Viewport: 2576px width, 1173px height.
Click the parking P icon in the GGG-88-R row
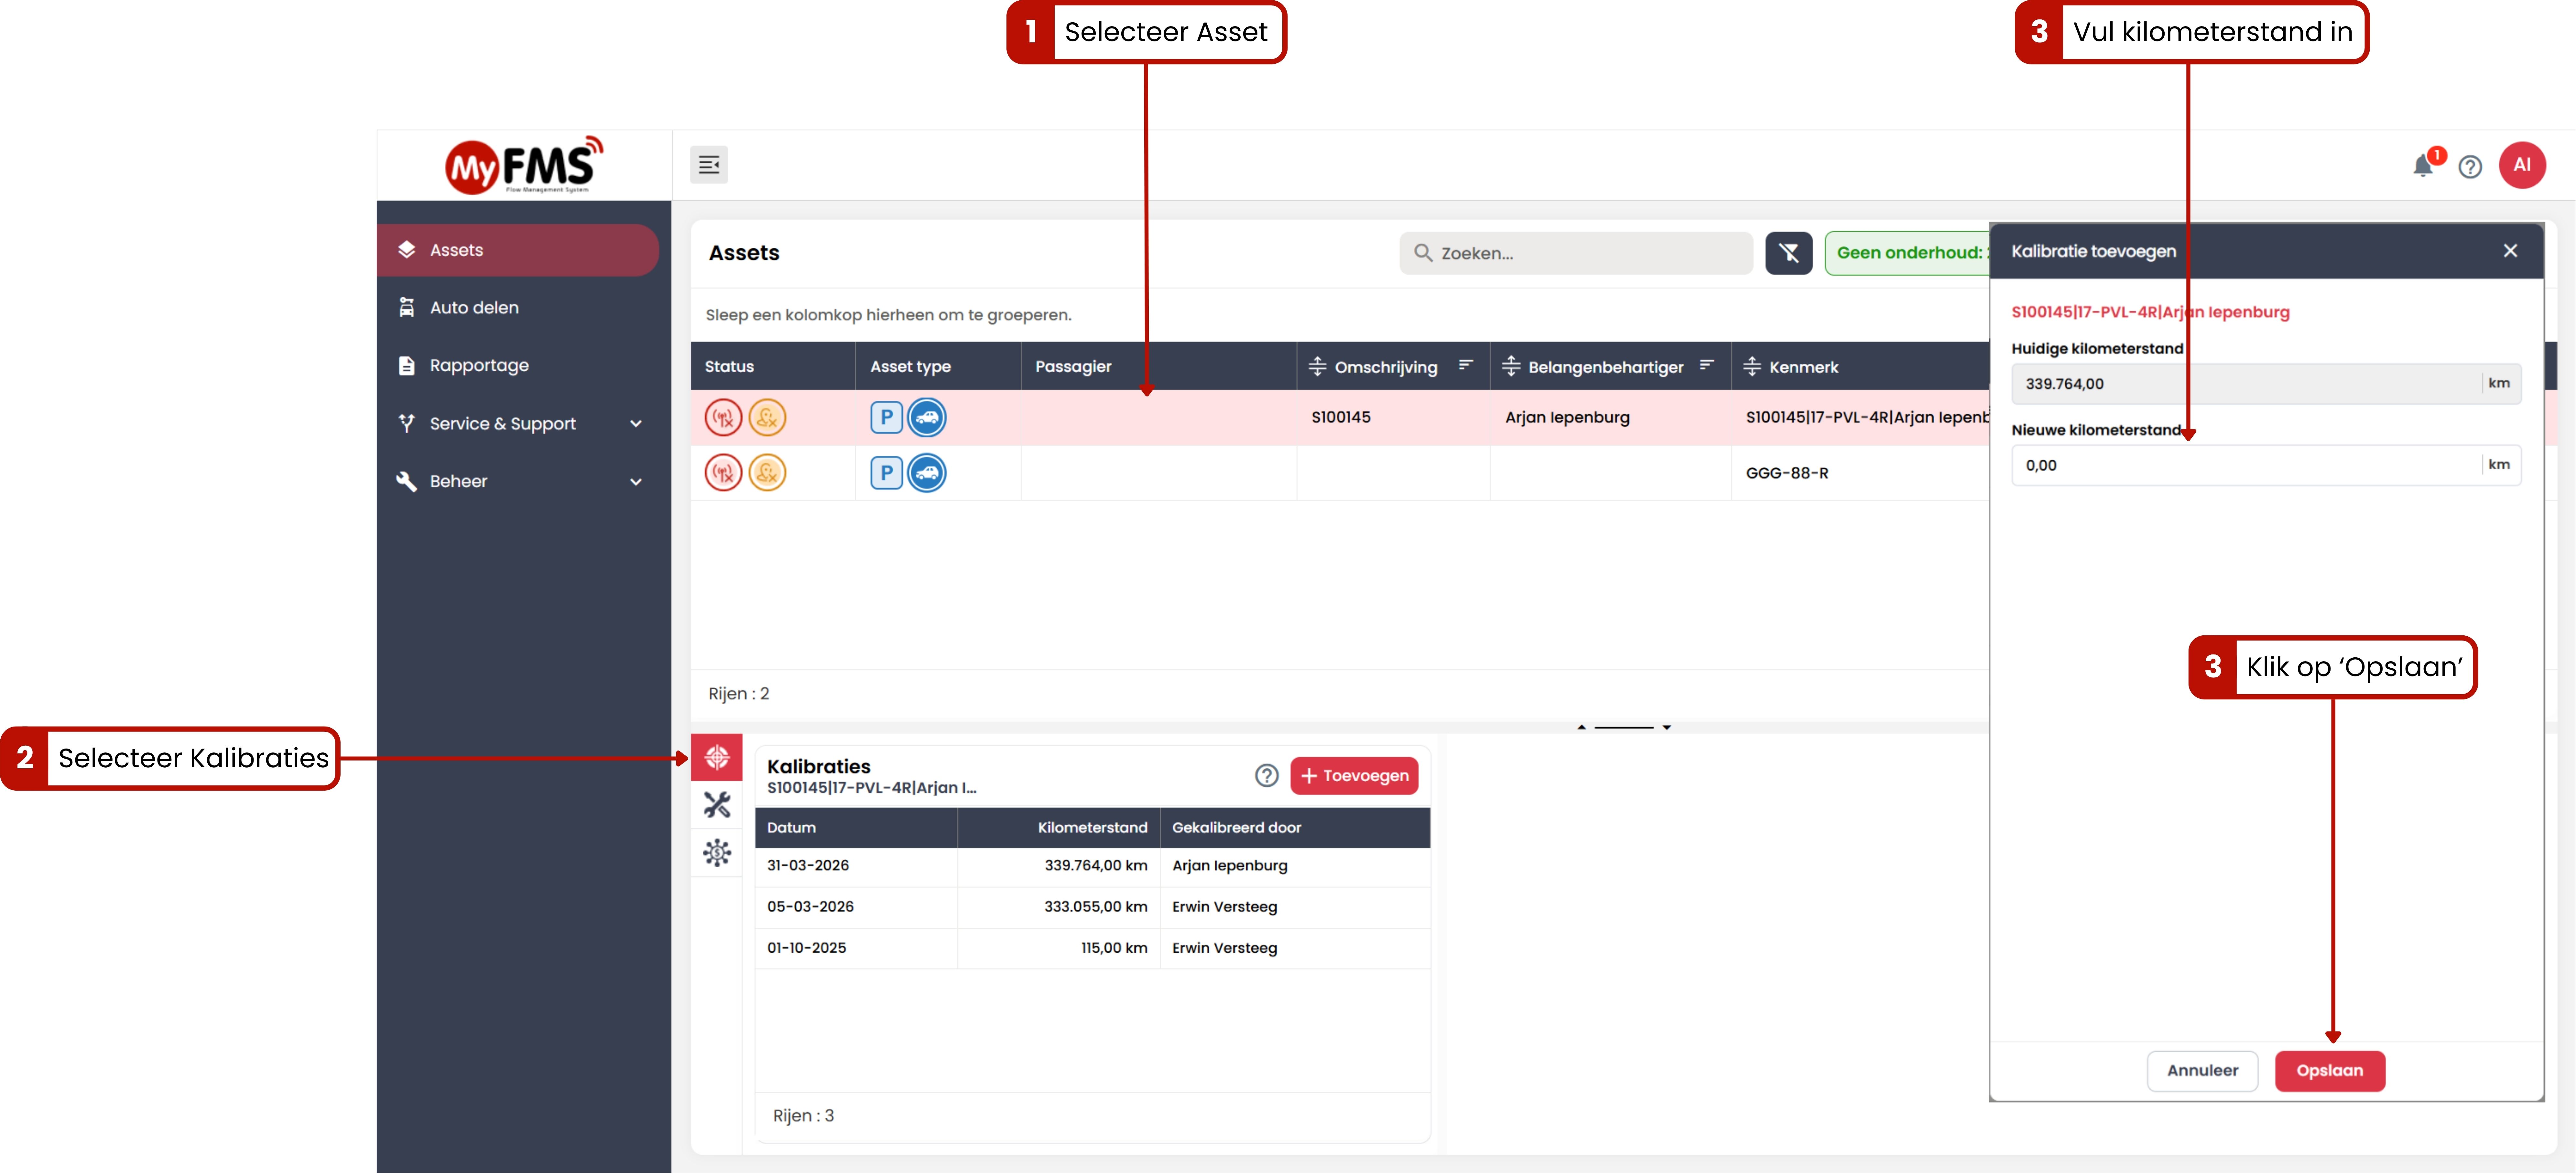click(886, 473)
